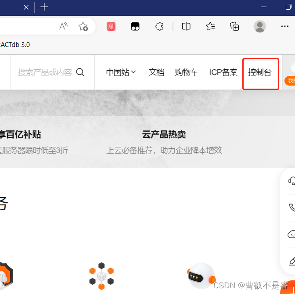
Task: Open the Collections panel
Action: pos(234,26)
